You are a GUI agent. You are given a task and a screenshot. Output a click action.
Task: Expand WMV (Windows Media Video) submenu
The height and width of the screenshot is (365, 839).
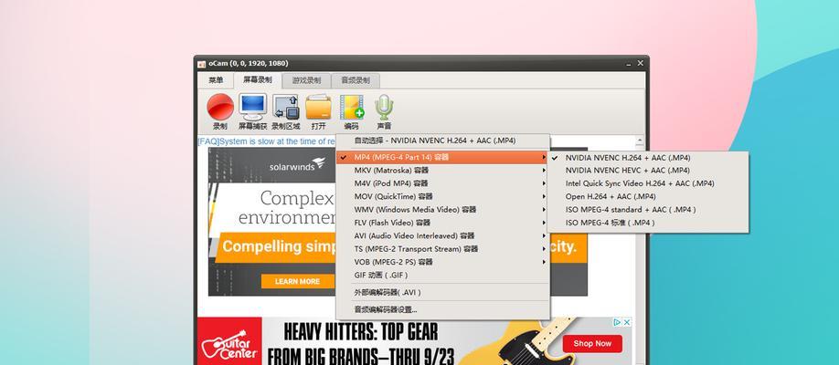(442, 210)
